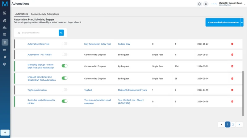
Task: Open Endpoint Send Email and Create Draft automation
Action: click(42, 79)
